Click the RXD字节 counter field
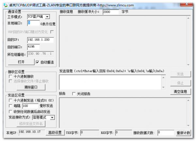The width and height of the screenshot is (196, 141). 123,133
